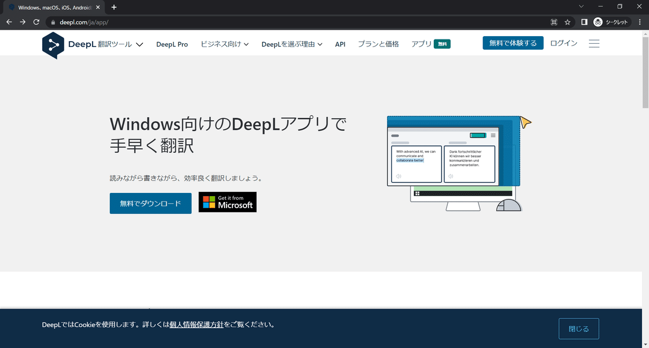Select the Windows, macOS, iOS, Android tab
This screenshot has width=649, height=348.
coord(53,8)
